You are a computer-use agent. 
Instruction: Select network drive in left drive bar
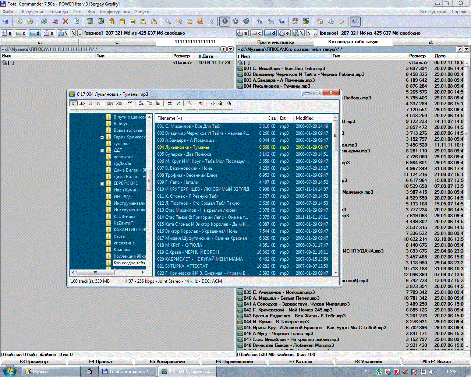click(63, 33)
